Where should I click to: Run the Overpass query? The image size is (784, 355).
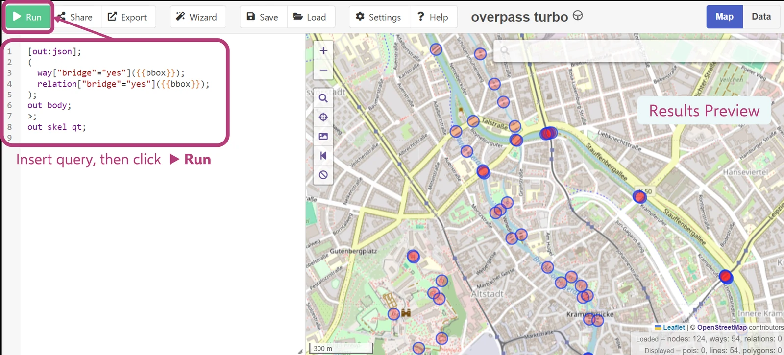click(x=28, y=17)
